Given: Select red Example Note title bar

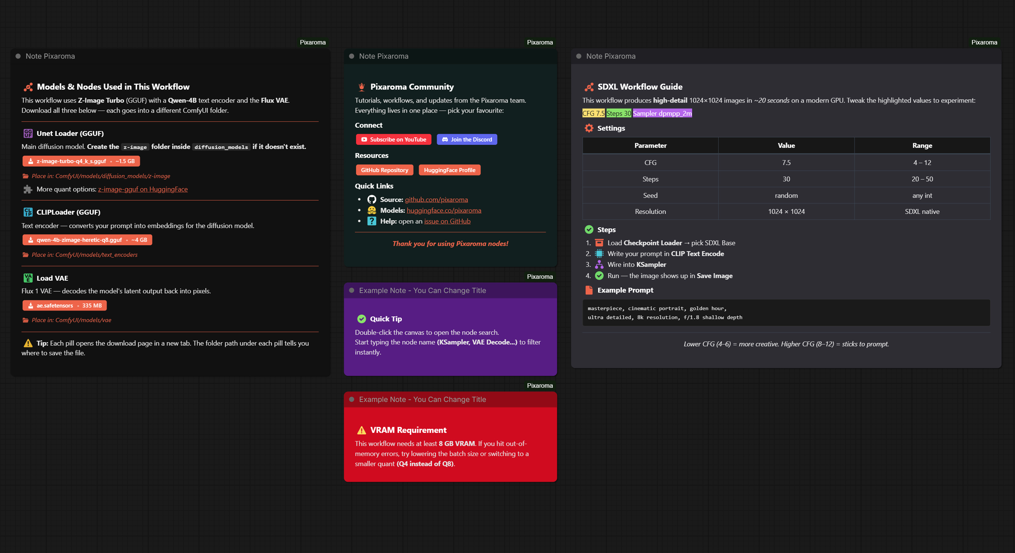Looking at the screenshot, I should click(450, 399).
